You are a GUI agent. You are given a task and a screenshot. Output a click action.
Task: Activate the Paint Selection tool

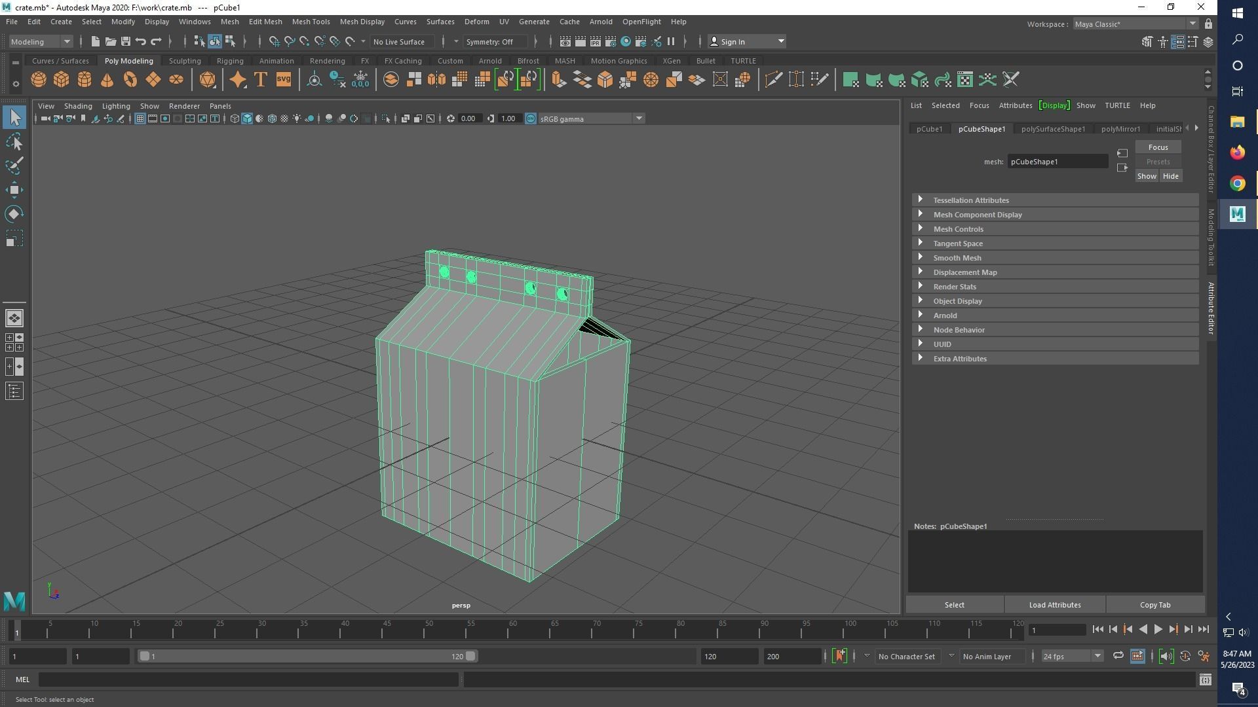tap(14, 166)
